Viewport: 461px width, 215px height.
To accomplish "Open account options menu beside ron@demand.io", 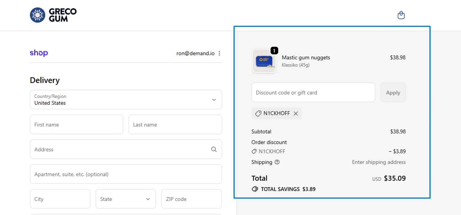I will [x=219, y=53].
